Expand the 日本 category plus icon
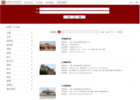The image size is (140, 100). [x=32, y=37]
